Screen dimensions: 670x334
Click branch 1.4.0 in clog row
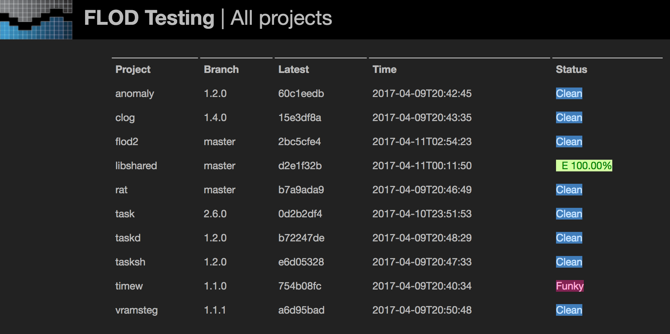215,117
